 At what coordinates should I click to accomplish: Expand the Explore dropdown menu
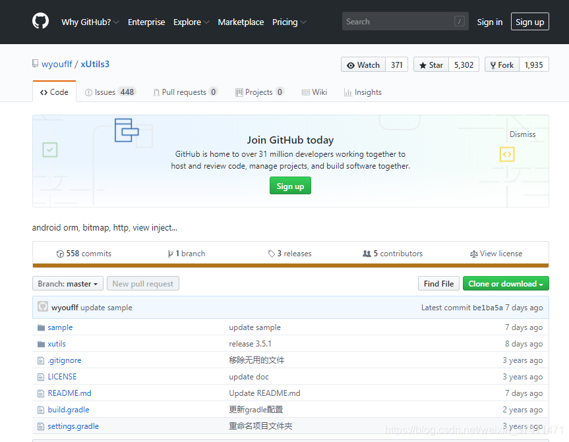click(191, 22)
